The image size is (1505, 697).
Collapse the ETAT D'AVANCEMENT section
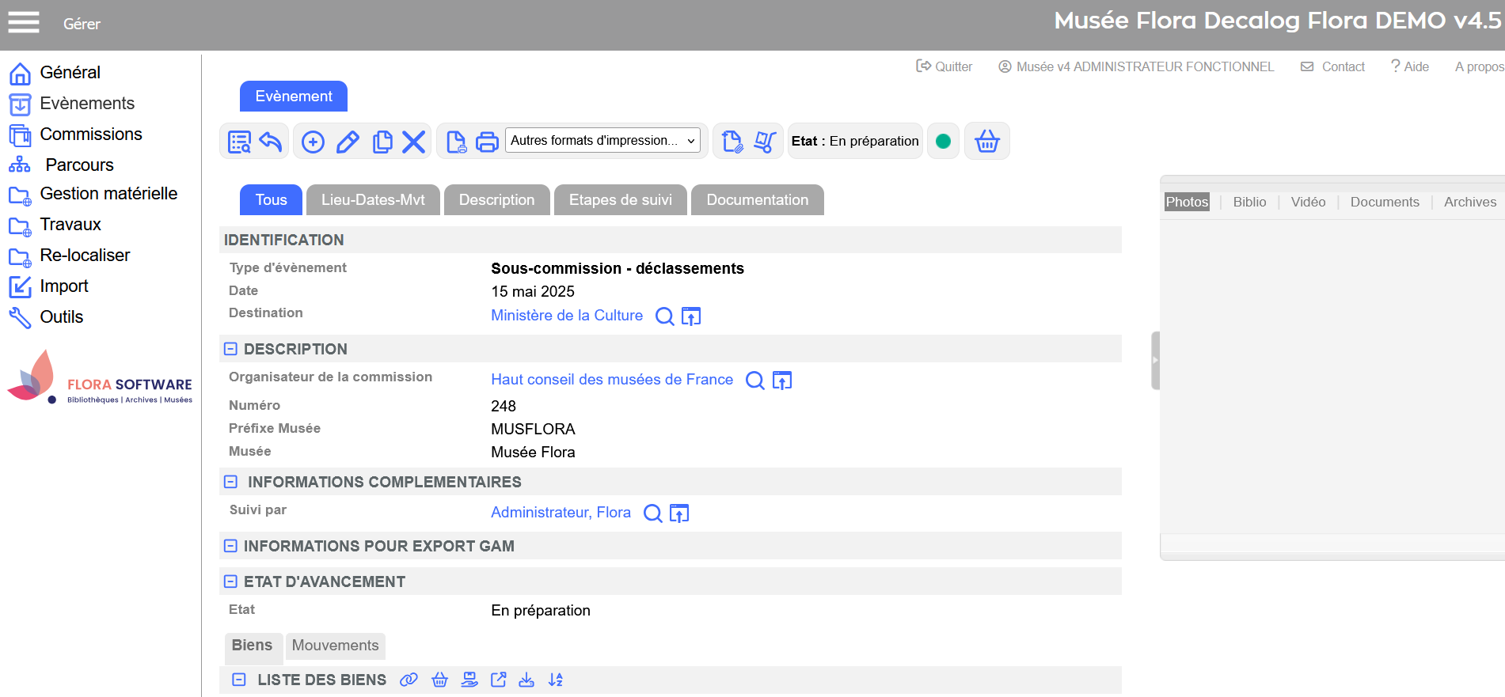click(230, 581)
